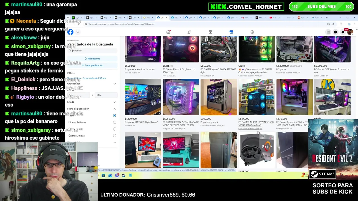
Task: Open the Groups icon in Facebook header
Action: [x=252, y=32]
